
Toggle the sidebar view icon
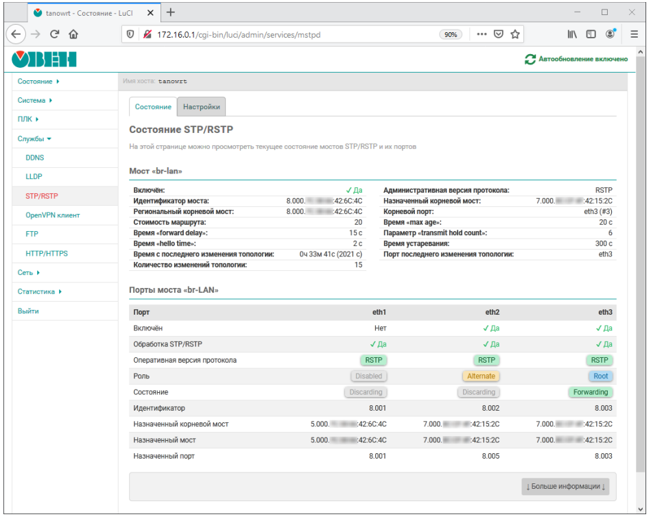pos(591,34)
